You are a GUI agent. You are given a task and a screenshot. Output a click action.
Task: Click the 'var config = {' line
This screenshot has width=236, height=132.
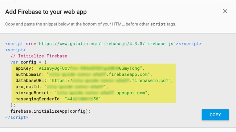[28, 62]
